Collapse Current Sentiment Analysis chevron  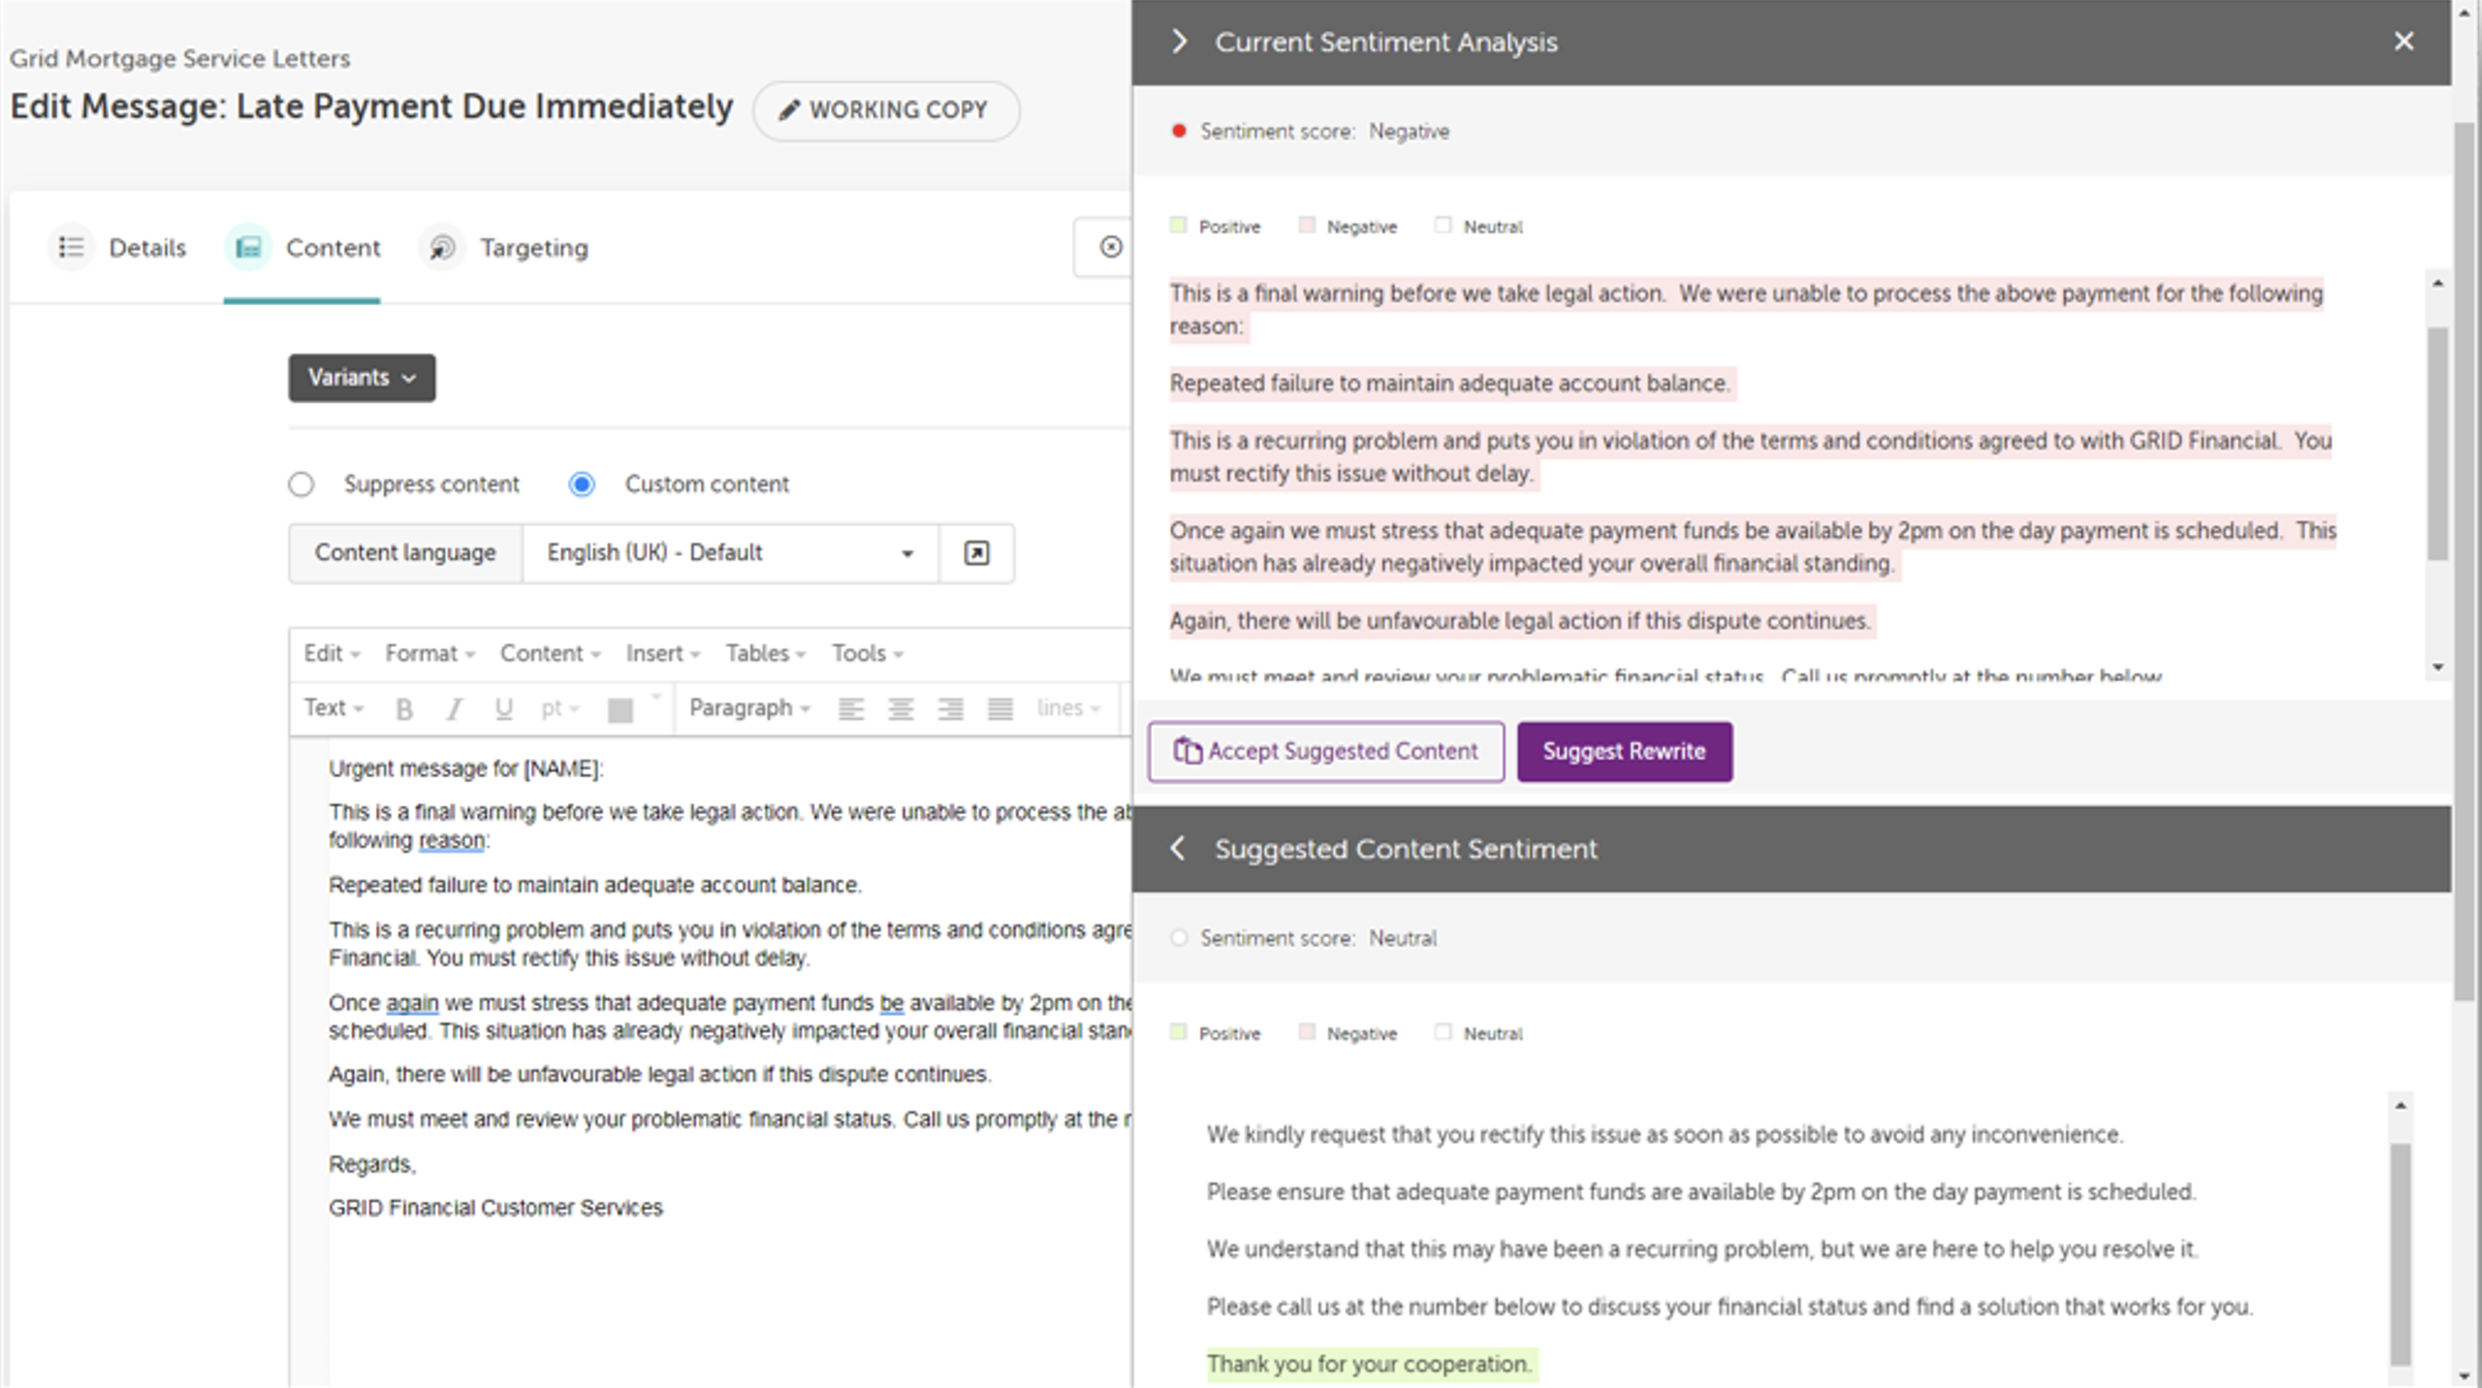pyautogui.click(x=1179, y=41)
